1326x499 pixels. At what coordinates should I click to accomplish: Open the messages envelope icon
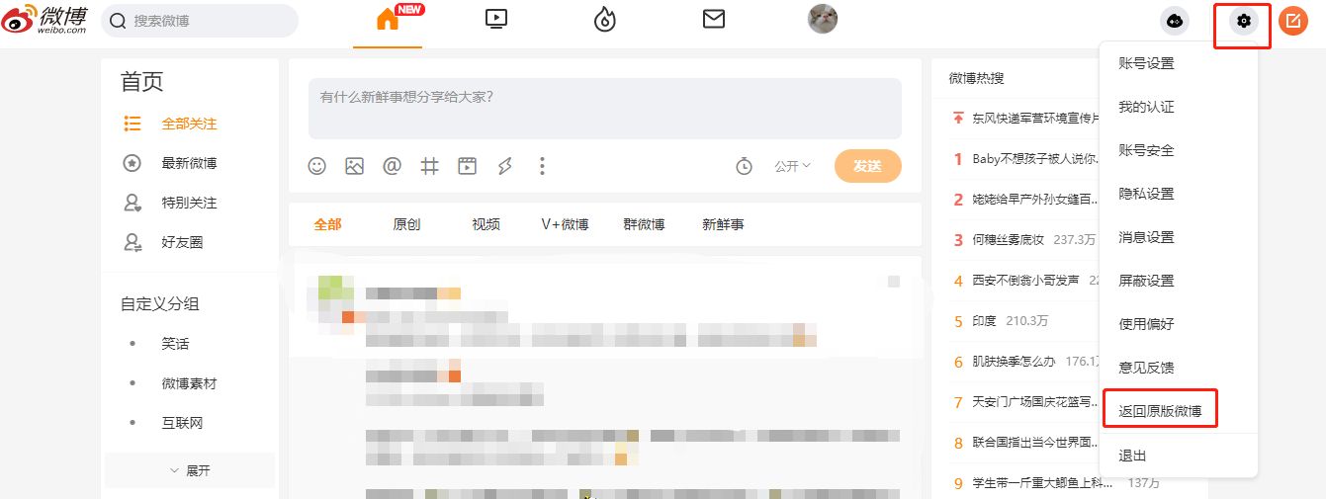[714, 19]
